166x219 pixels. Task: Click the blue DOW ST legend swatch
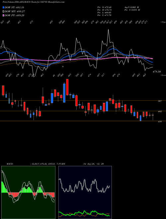pos(3,7)
